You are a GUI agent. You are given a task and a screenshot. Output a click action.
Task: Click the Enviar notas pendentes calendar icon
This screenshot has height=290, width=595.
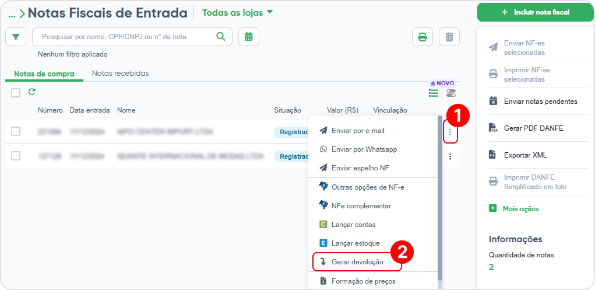493,102
